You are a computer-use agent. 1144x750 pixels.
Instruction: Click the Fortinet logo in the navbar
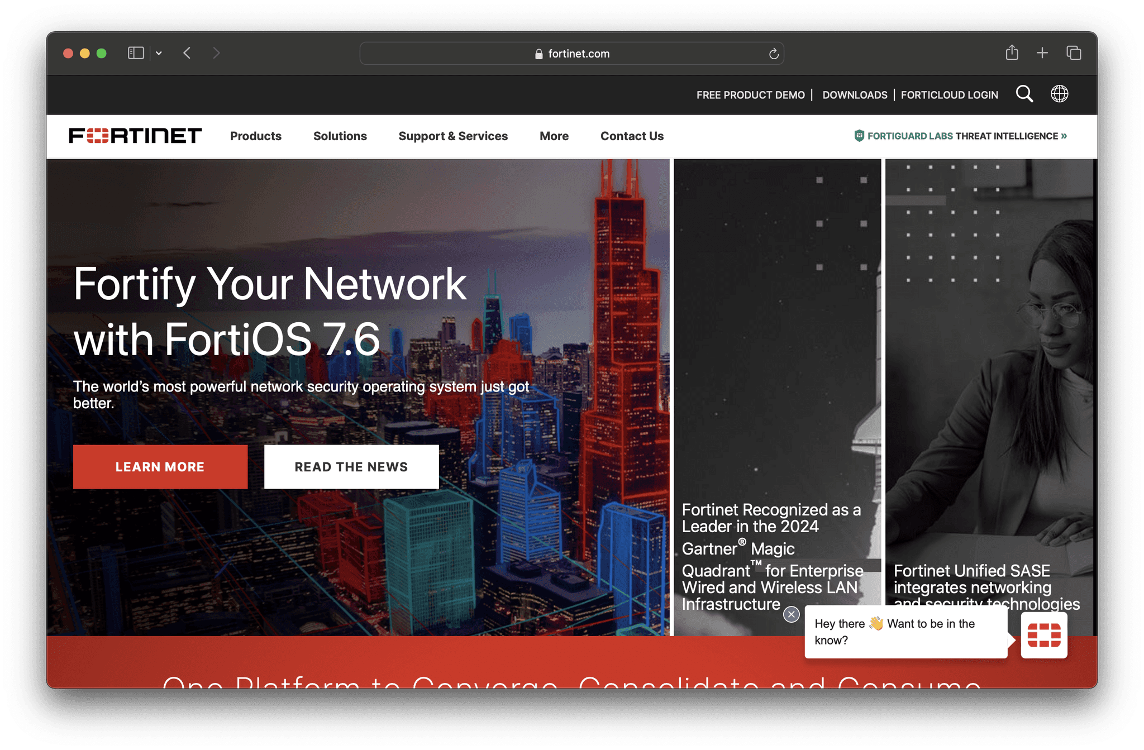[x=135, y=135]
